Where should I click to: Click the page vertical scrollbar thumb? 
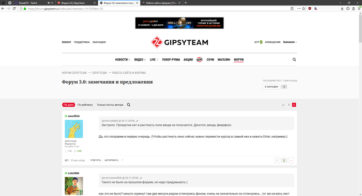tap(360, 29)
